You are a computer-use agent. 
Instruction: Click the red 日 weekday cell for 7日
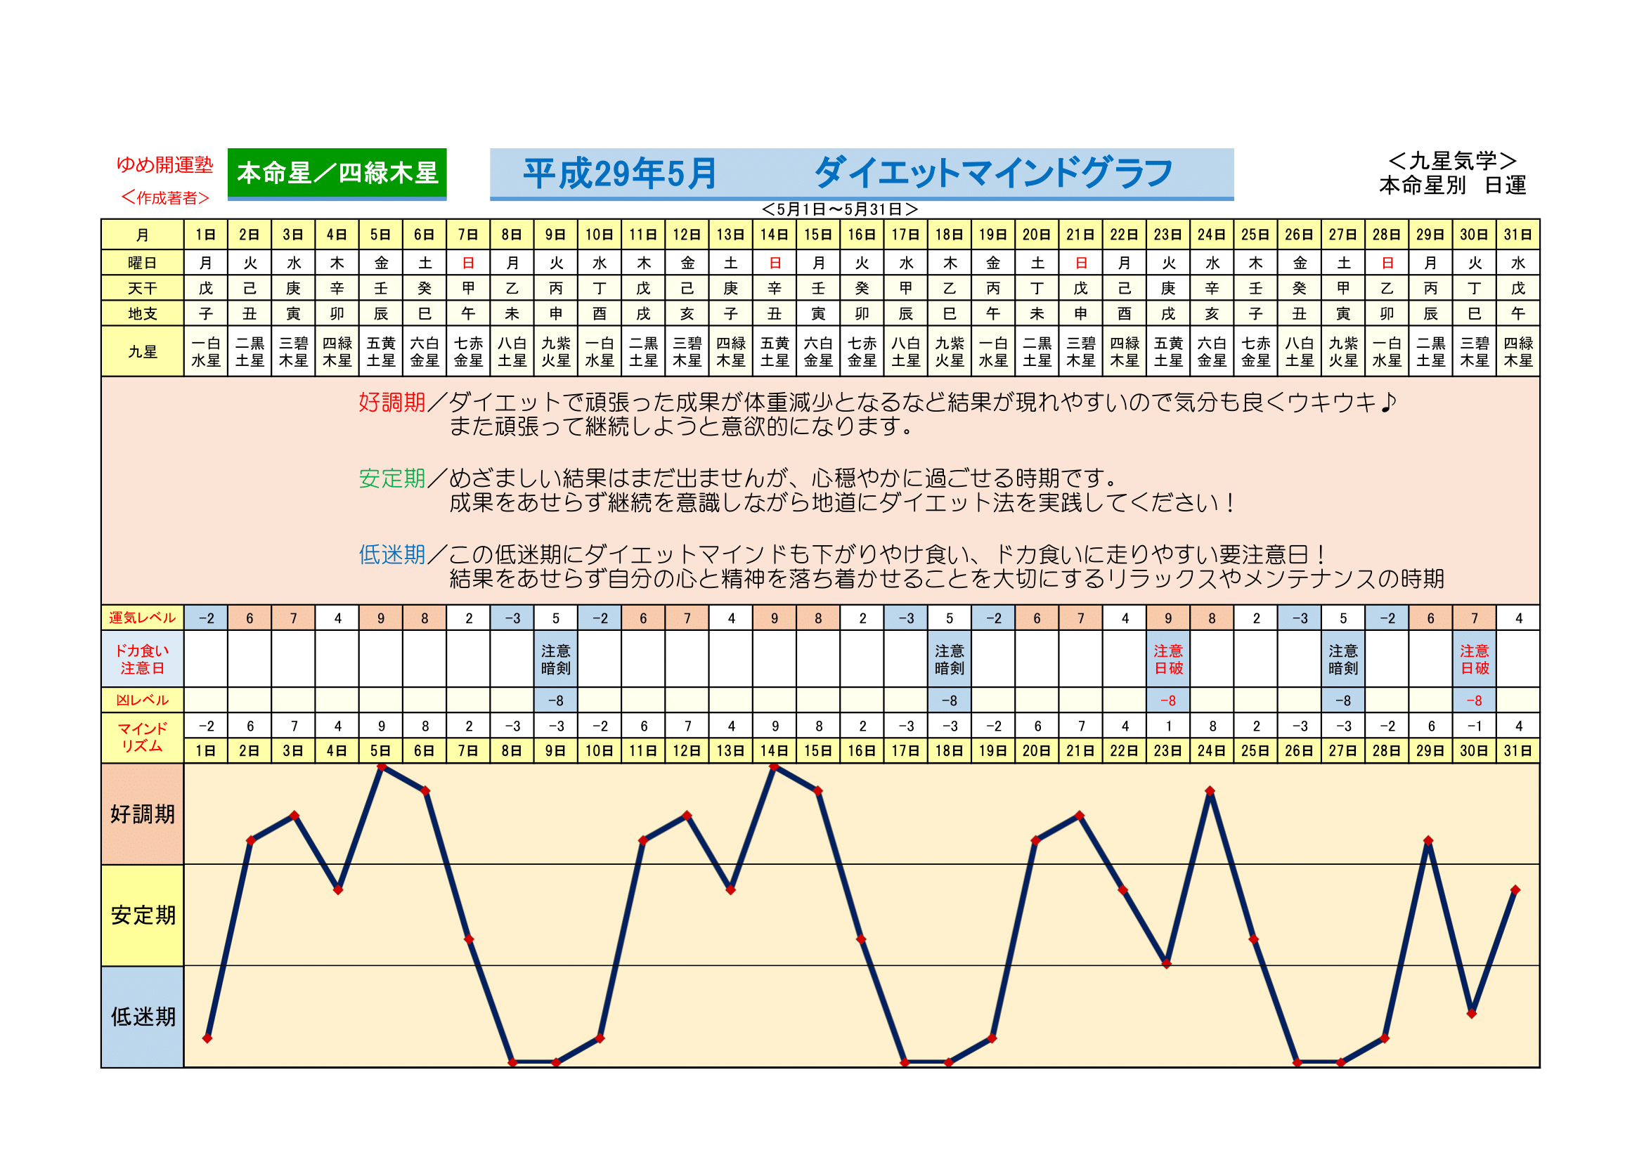(x=468, y=263)
